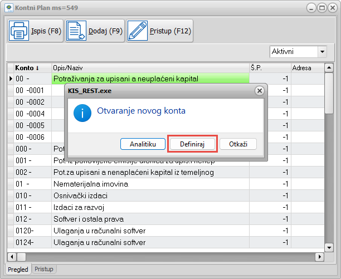Click the horizontal scrollbar right arrow
This screenshot has height=279, width=341.
click(319, 257)
